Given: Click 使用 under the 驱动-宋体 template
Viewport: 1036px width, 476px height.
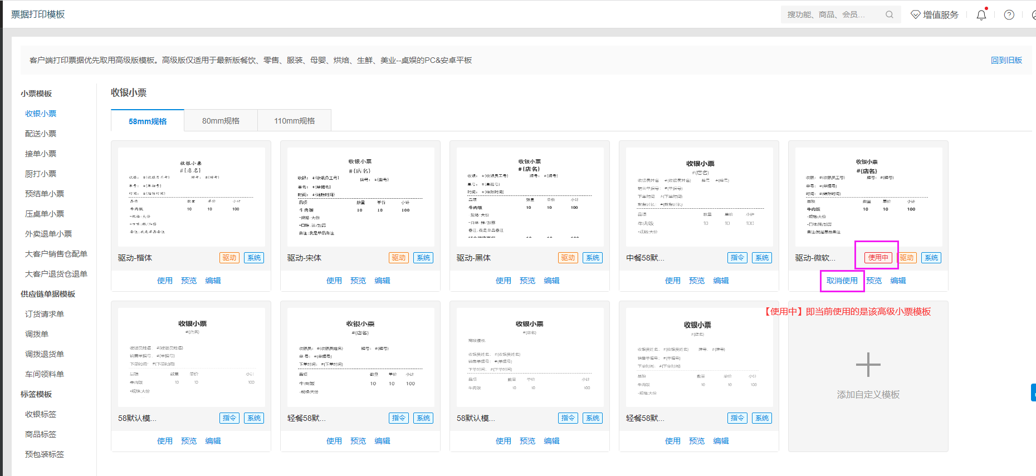Looking at the screenshot, I should (x=334, y=281).
